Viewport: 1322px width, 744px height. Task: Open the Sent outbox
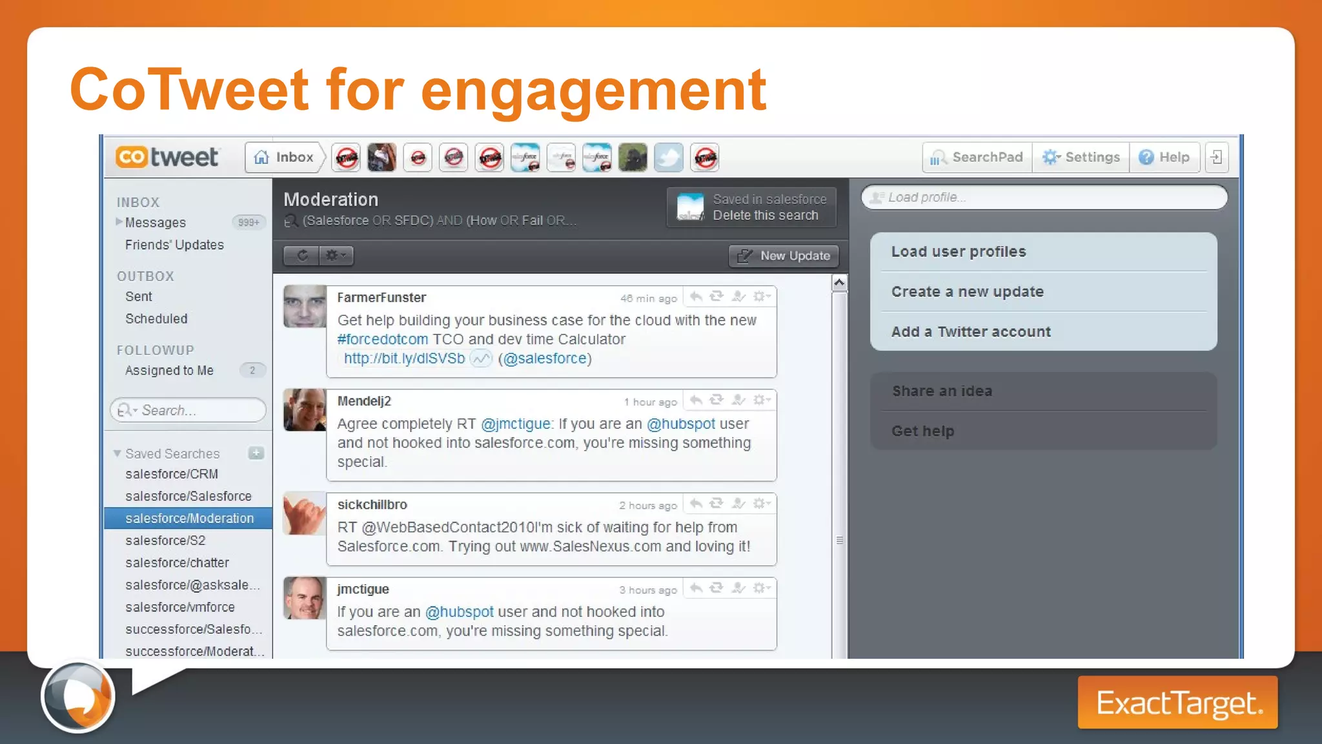pyautogui.click(x=139, y=296)
